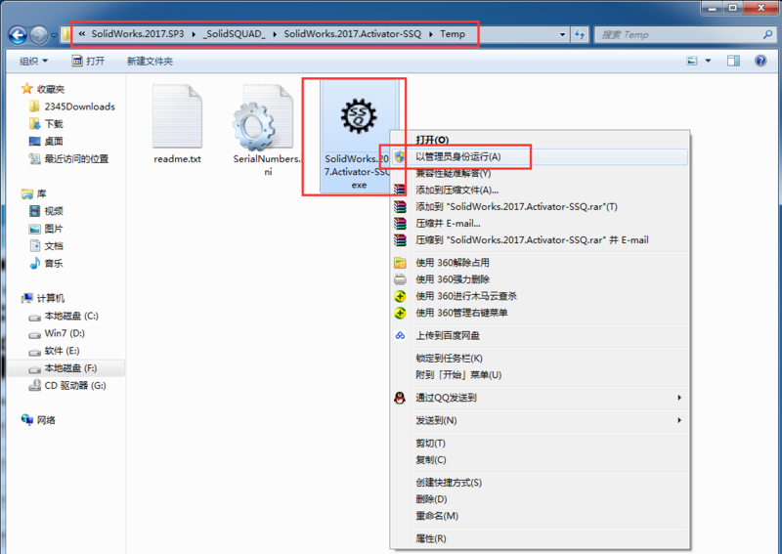Choose 添加到压缩文件(A)... menu item
The width and height of the screenshot is (782, 554).
pos(540,190)
